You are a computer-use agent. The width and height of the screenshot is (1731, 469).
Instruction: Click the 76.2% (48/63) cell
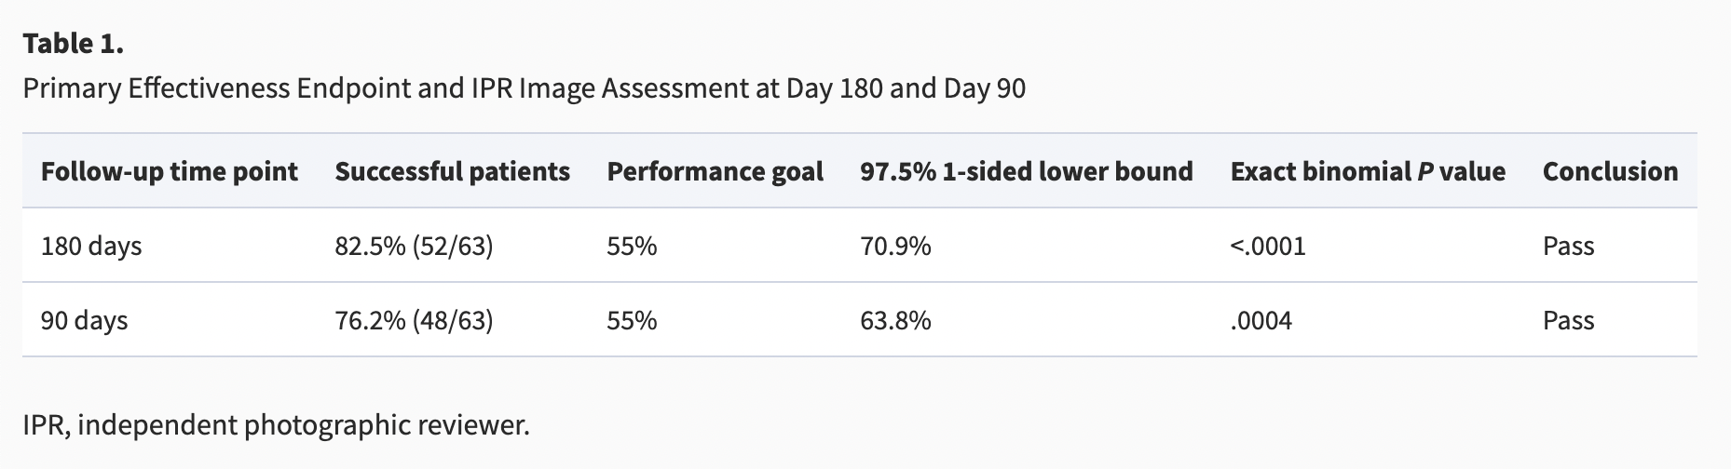(x=414, y=320)
